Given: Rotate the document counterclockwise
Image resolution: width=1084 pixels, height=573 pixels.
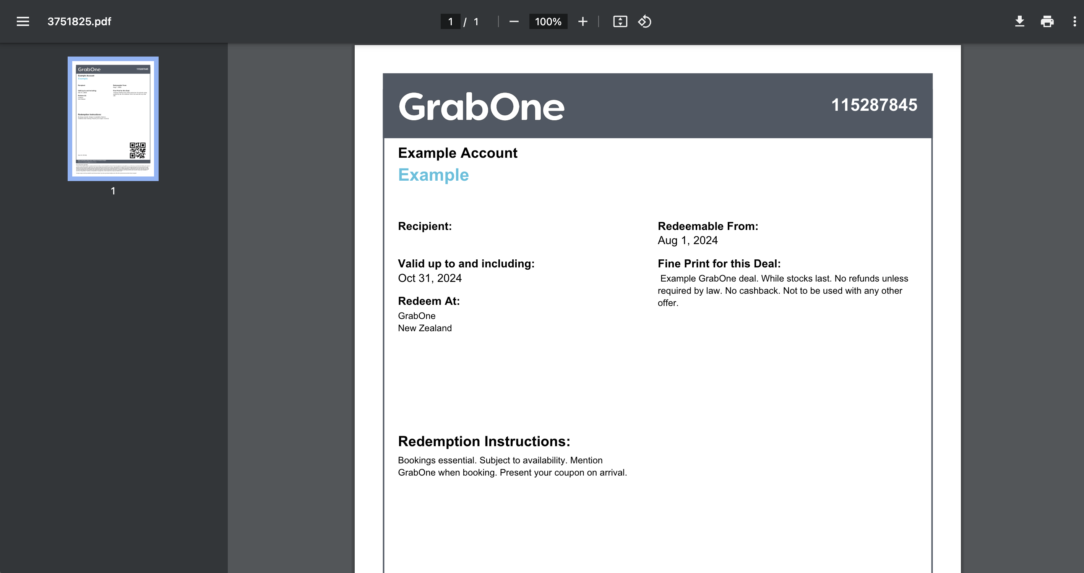Looking at the screenshot, I should [x=644, y=21].
